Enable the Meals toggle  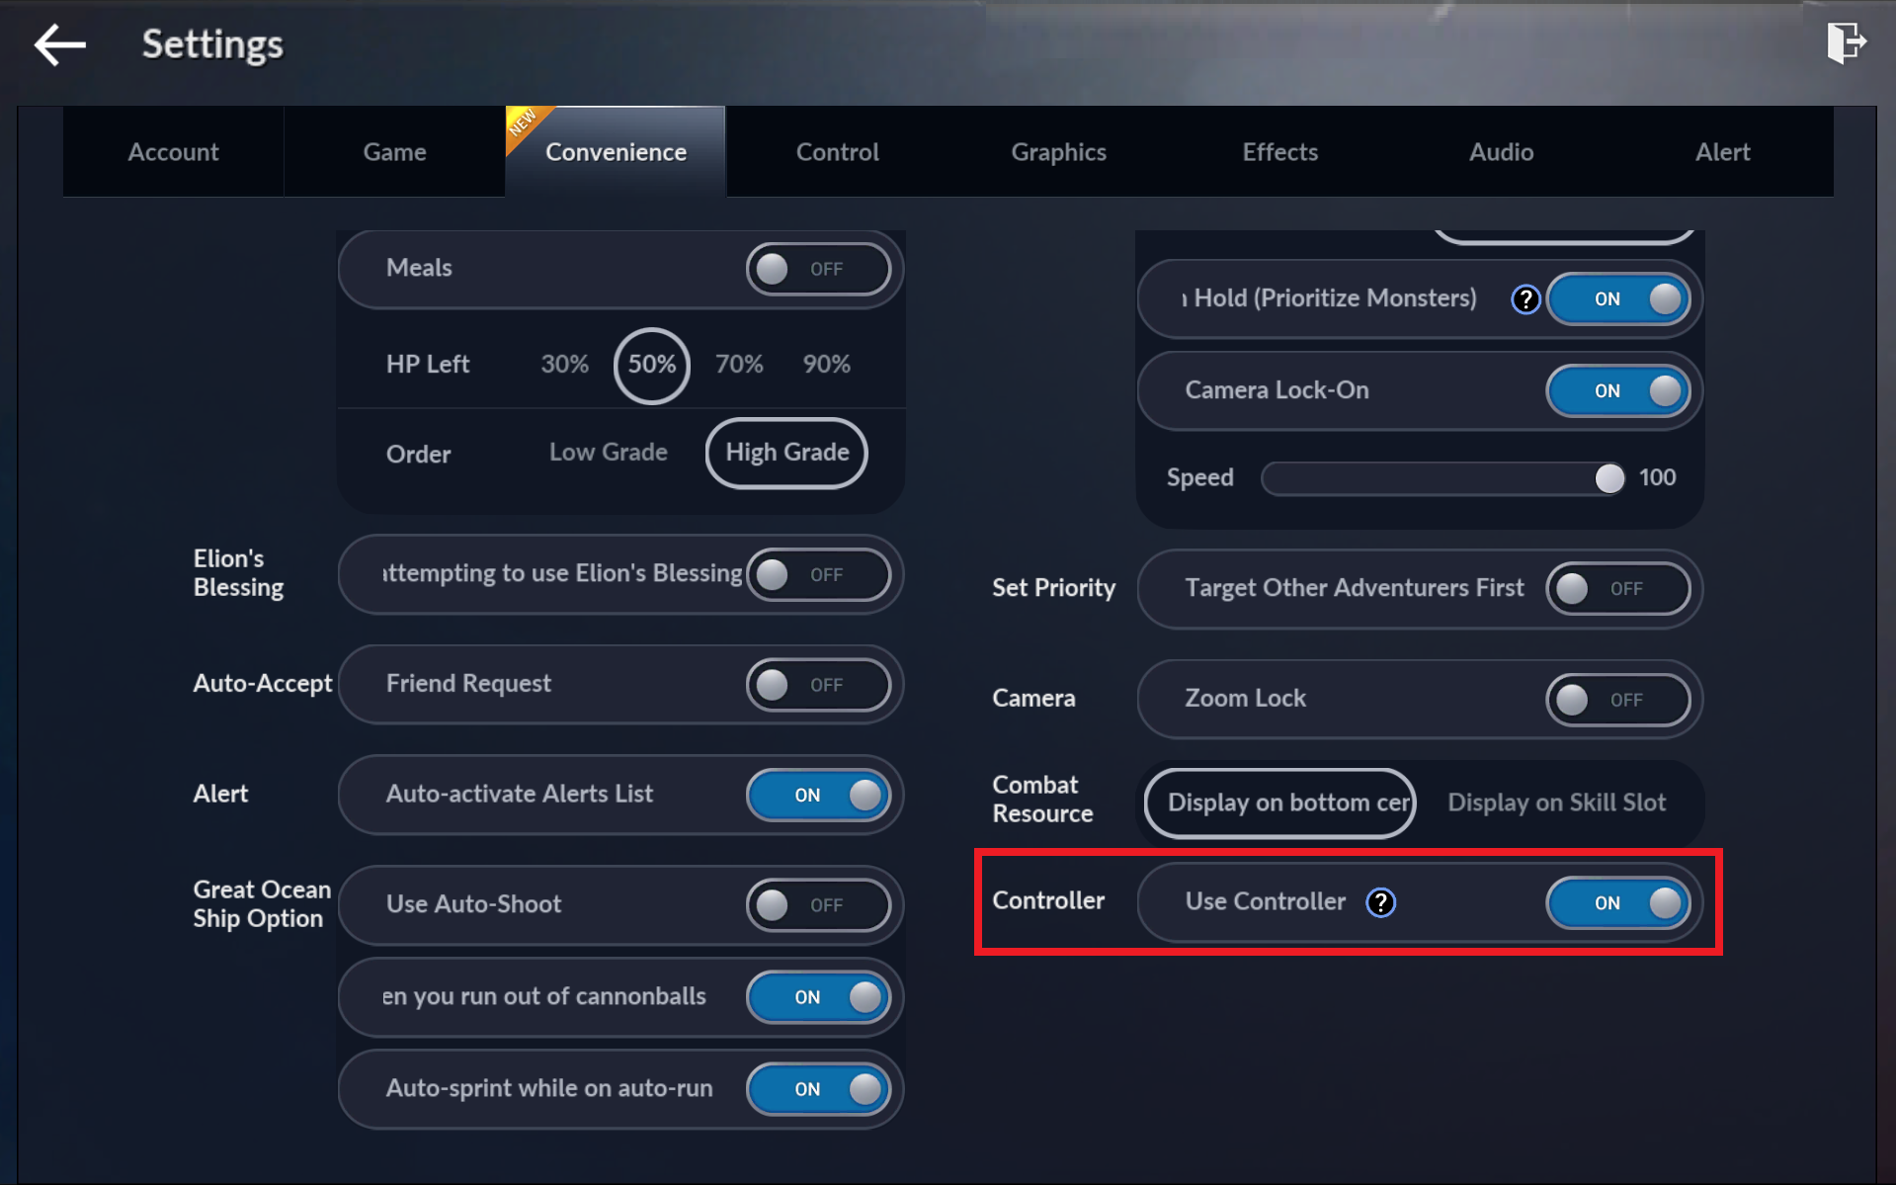pos(818,269)
